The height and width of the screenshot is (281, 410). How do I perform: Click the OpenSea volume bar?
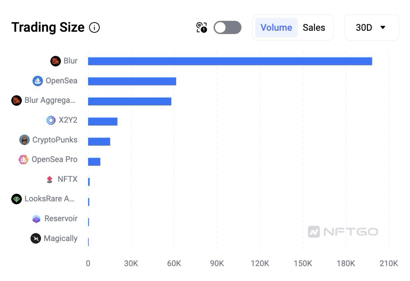point(132,81)
